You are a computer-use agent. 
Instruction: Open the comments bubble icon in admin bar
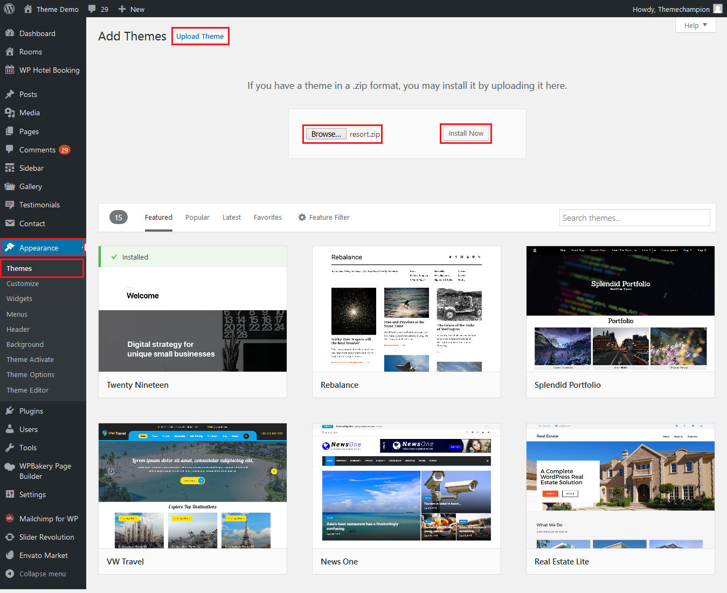(92, 9)
